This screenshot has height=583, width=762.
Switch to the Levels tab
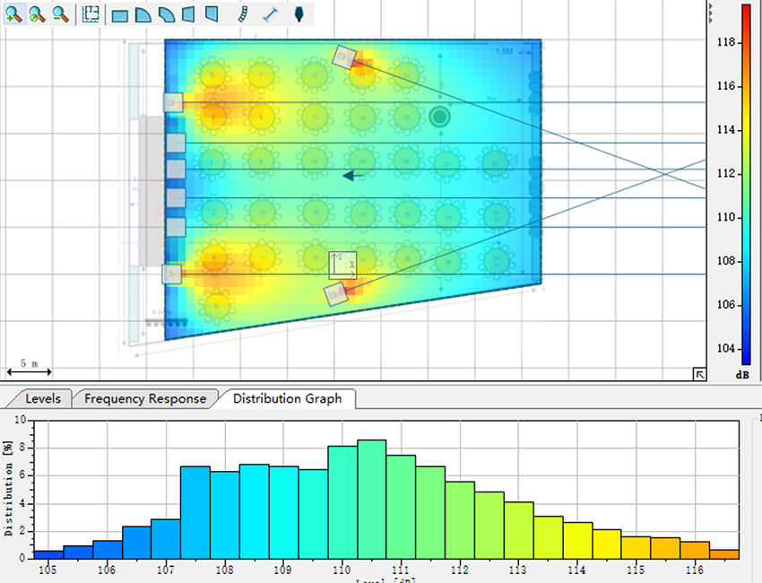coord(42,398)
